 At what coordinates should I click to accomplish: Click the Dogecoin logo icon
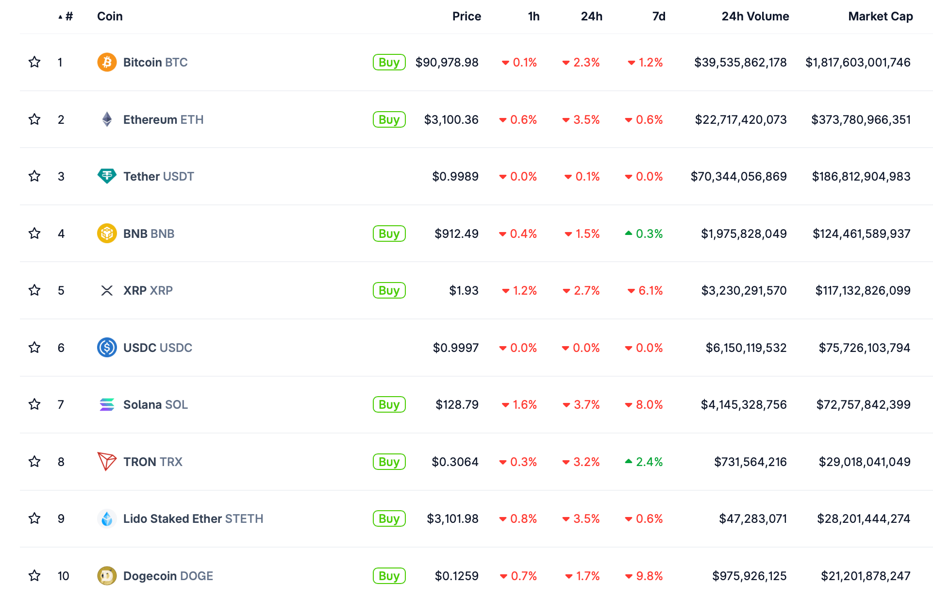click(107, 576)
